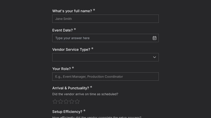Open the Vendor Service Type dropdown

tap(105, 57)
